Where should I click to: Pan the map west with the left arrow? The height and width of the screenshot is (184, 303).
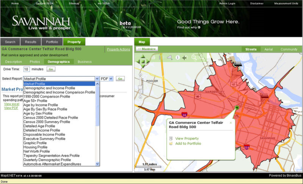tap(138, 62)
